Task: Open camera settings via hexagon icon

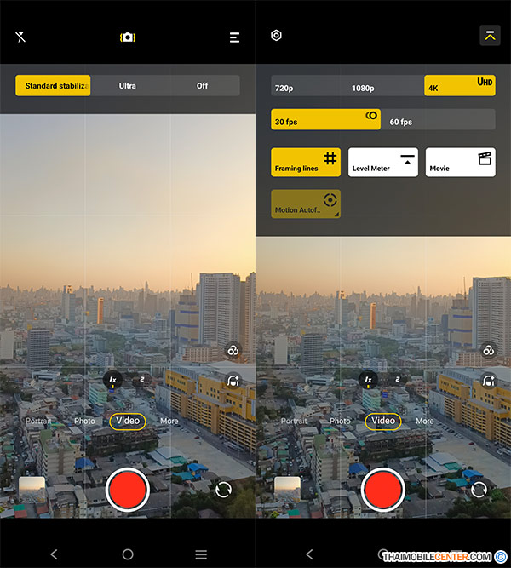Action: tap(276, 36)
